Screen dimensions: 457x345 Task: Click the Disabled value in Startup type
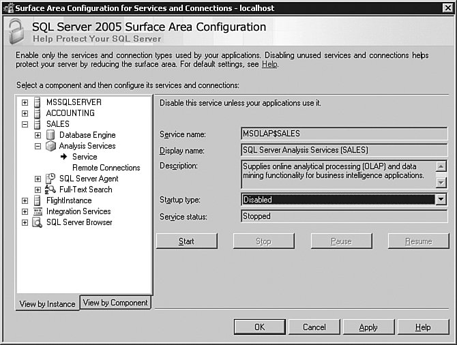(338, 200)
